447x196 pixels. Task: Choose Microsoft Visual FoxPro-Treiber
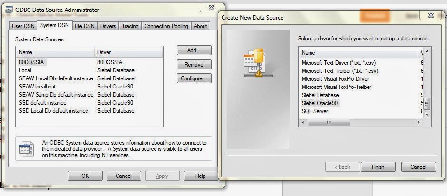pyautogui.click(x=336, y=87)
